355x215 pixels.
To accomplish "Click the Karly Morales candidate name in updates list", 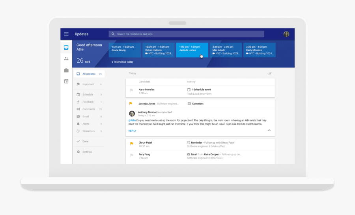I will coord(146,90).
